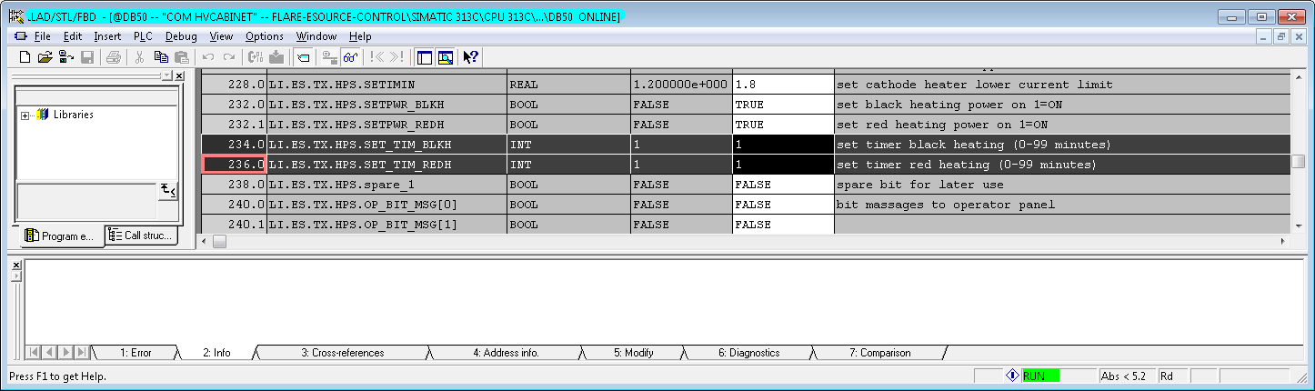Open the overview panel dropdown arrow

coord(165,76)
